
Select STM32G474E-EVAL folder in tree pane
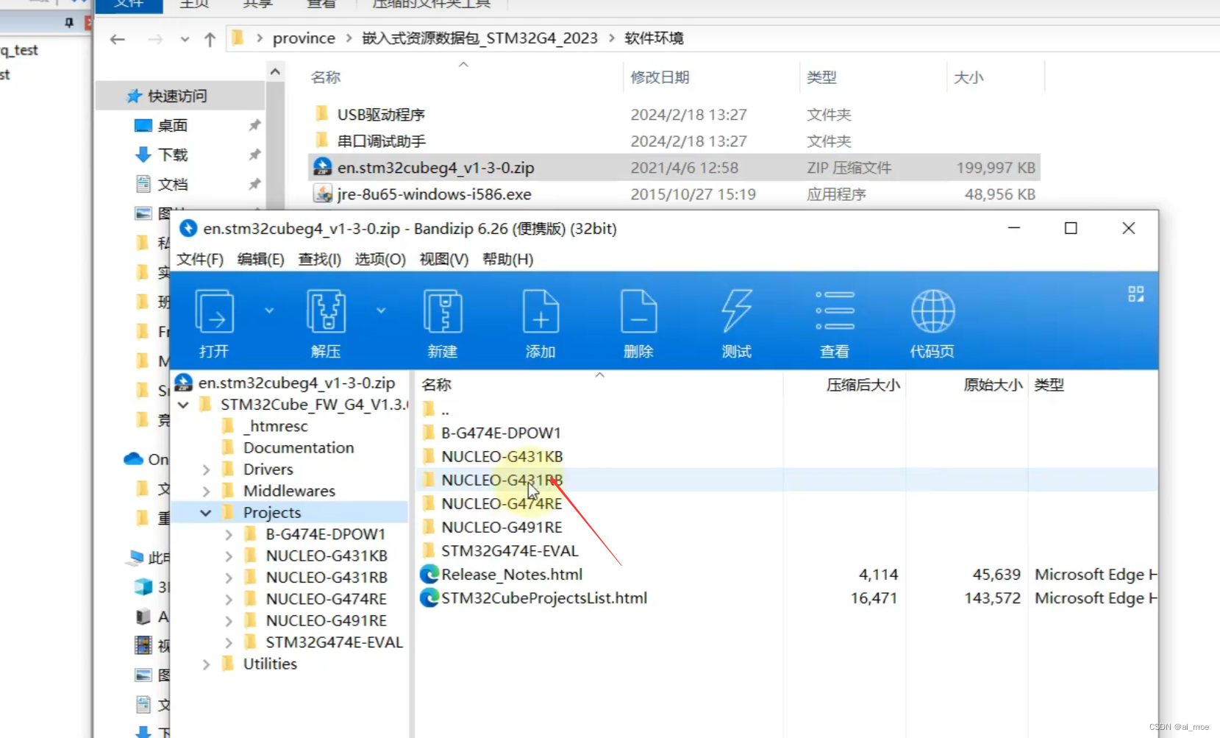(335, 642)
